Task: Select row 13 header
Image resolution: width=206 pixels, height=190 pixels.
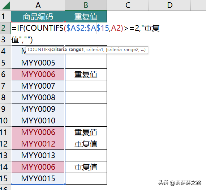Action: tap(5, 155)
